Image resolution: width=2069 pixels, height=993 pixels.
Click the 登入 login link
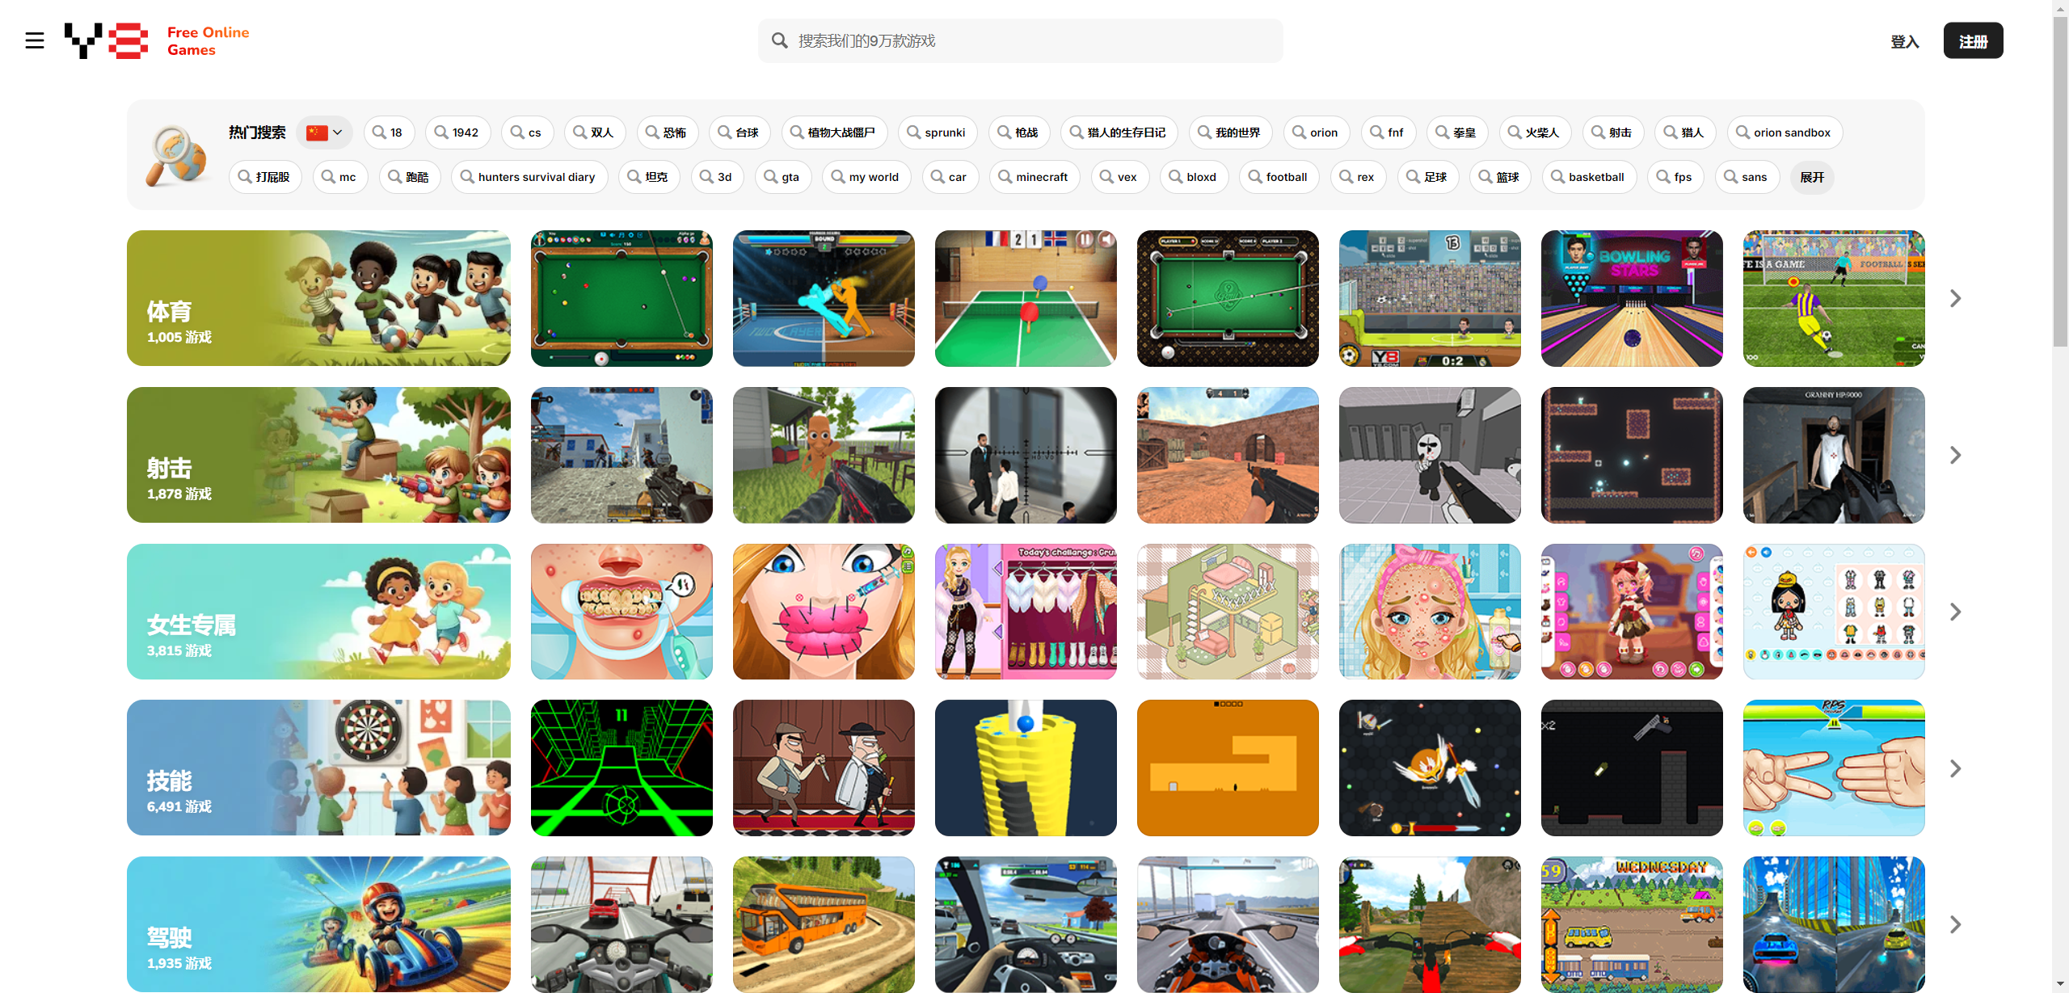pos(1904,41)
